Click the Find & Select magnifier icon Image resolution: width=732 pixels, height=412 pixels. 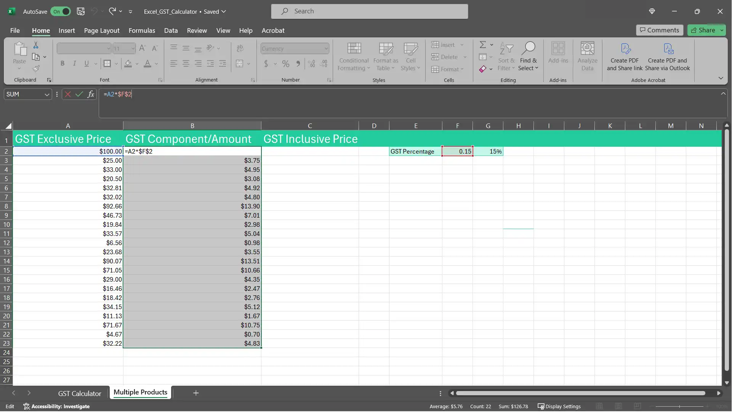[x=529, y=48]
